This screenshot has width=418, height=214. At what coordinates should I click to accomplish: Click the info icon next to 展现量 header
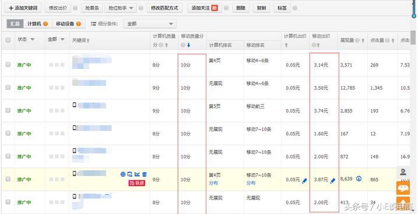358,40
